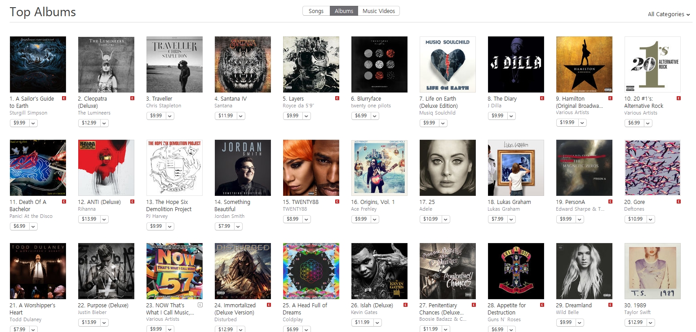Buy Santana IV for $11.99
696x332 pixels.
(225, 116)
